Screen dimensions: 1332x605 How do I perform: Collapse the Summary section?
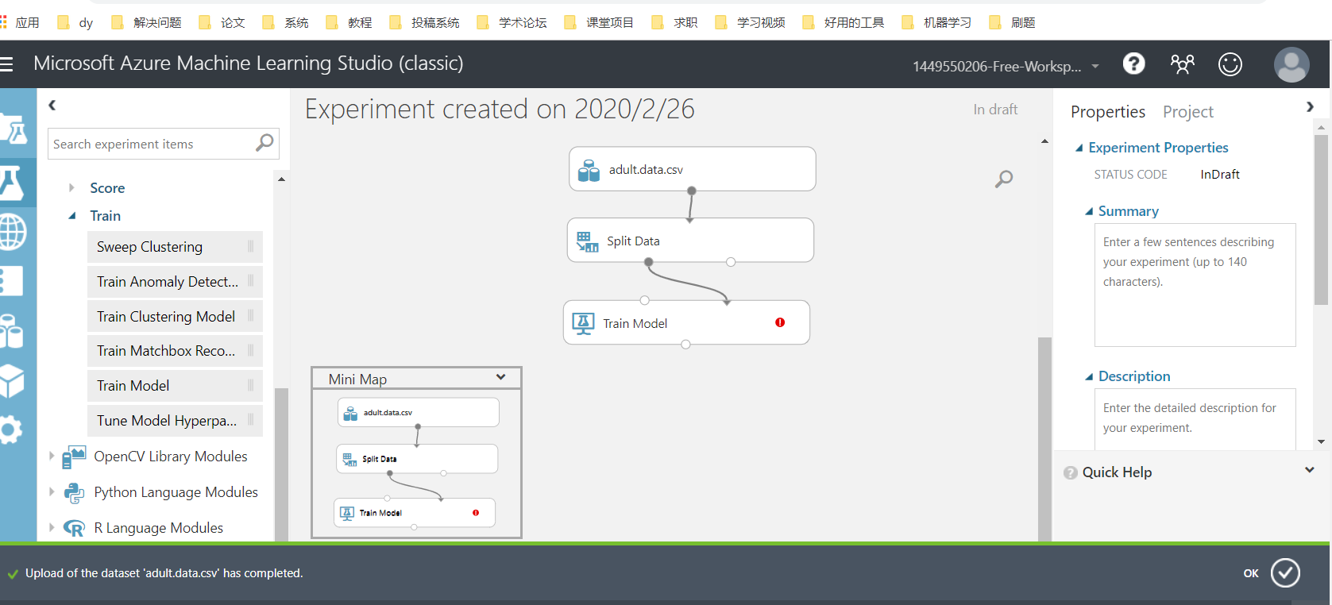(x=1089, y=211)
